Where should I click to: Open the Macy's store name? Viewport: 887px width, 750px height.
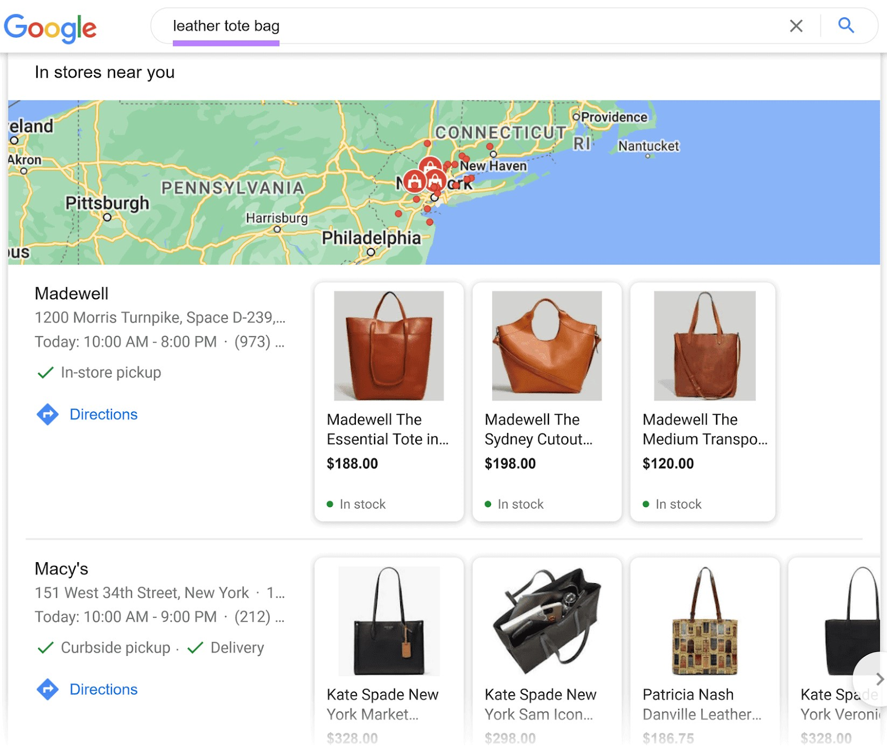pyautogui.click(x=62, y=569)
